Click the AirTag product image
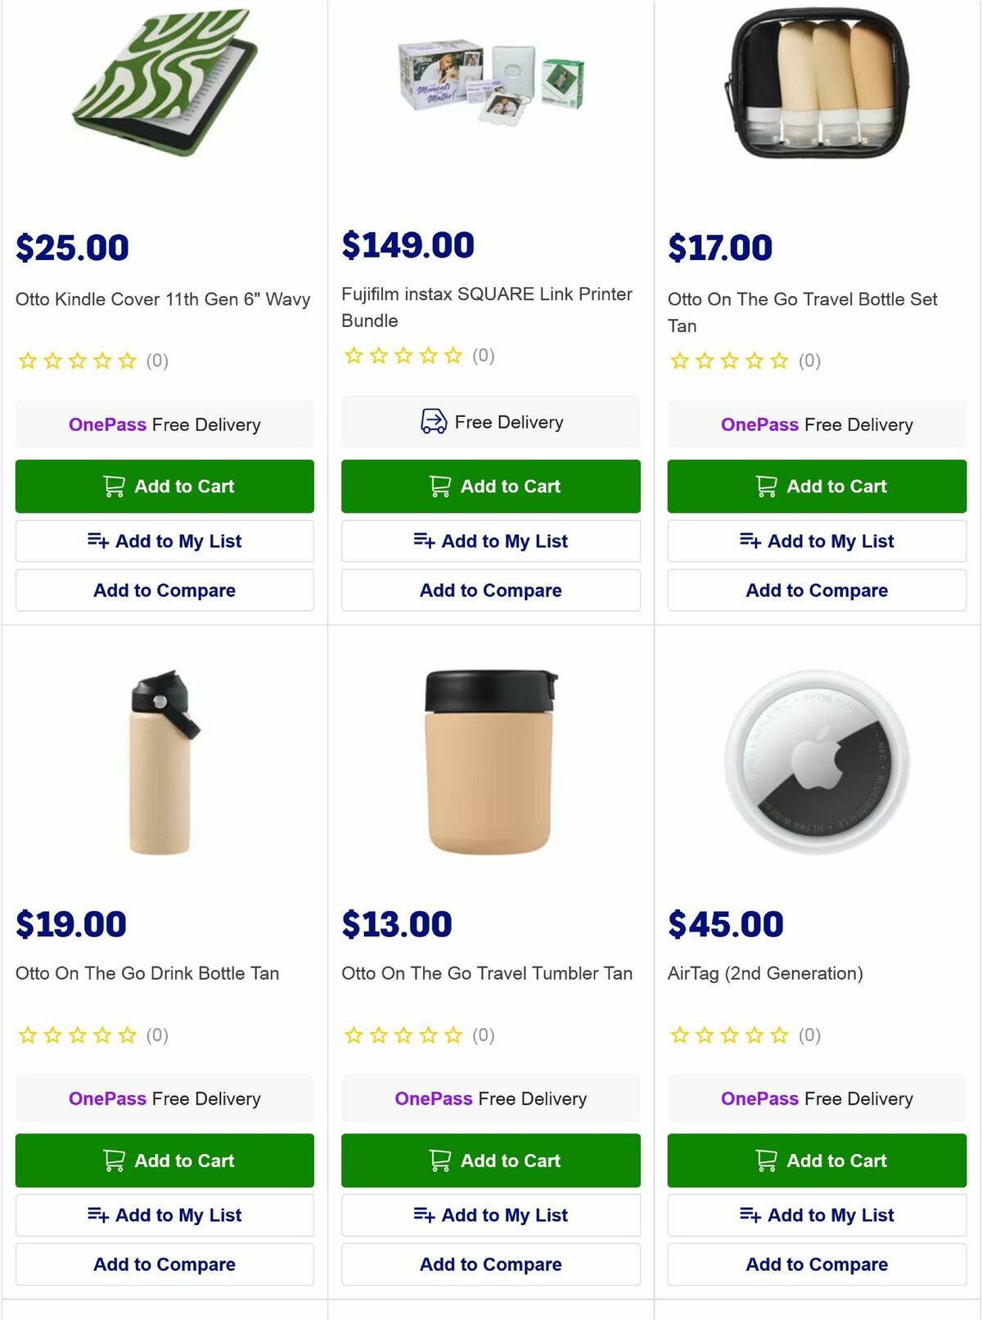The height and width of the screenshot is (1320, 982). point(814,761)
